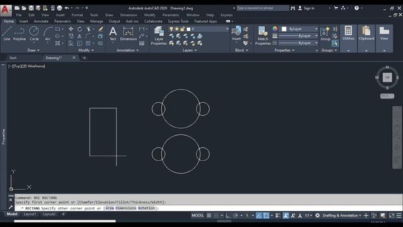Viewport: 403px width, 227px height.
Task: Add a new drawing tab with plus button
Action: tap(84, 58)
